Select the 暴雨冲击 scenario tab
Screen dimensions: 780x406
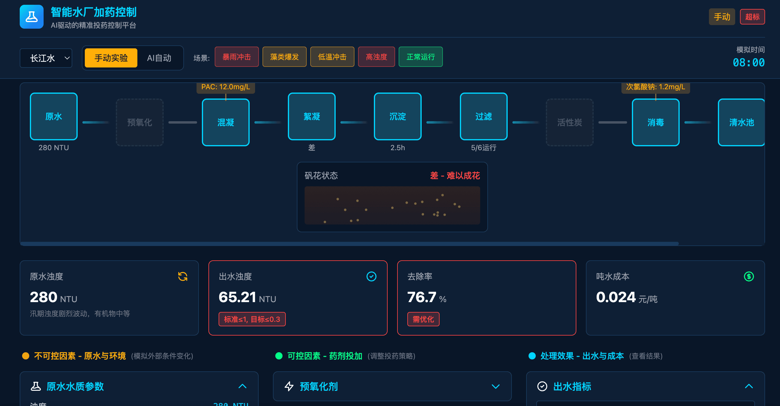[x=237, y=57]
